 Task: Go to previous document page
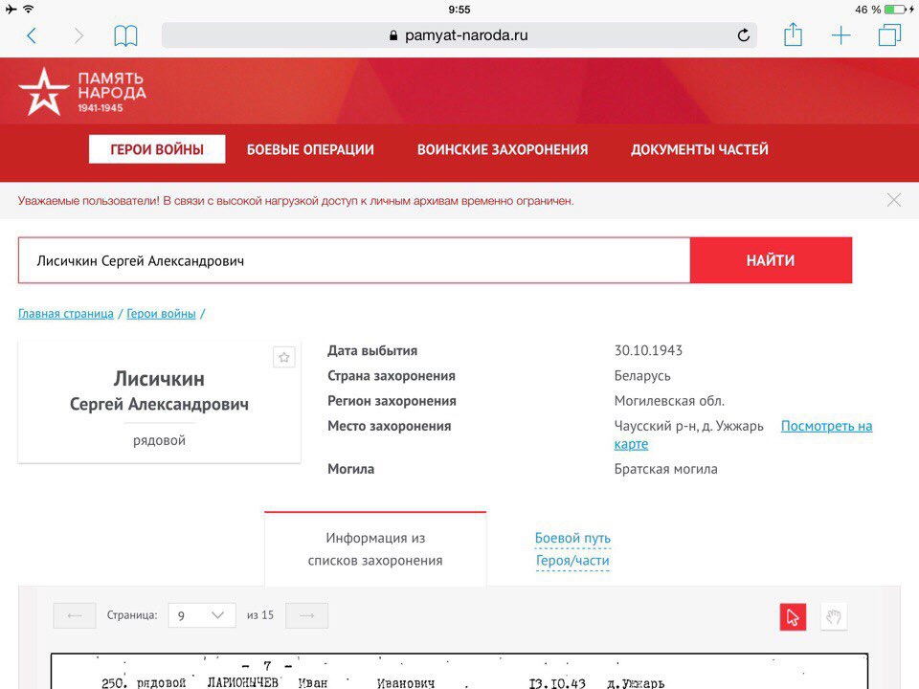click(x=75, y=615)
